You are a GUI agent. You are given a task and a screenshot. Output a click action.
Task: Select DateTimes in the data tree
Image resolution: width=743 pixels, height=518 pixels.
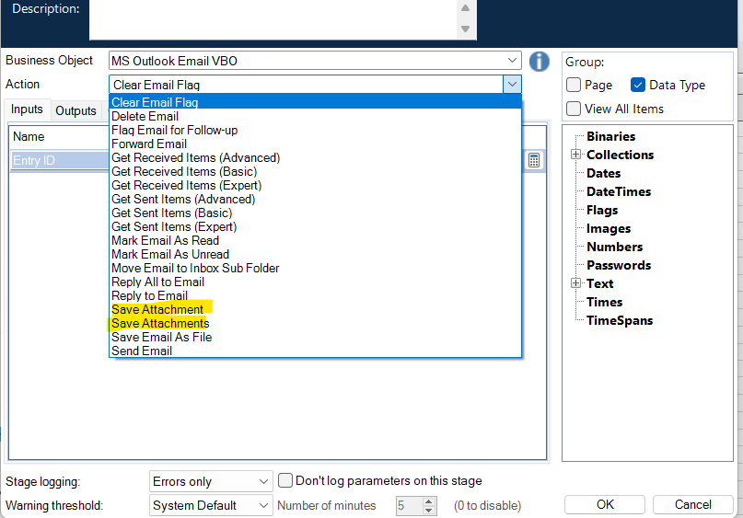pyautogui.click(x=619, y=191)
